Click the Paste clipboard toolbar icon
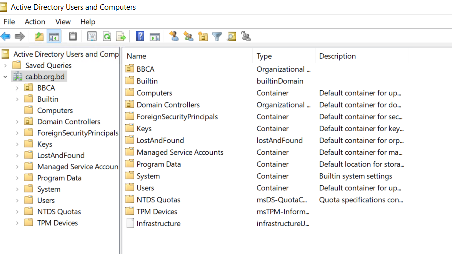Image resolution: width=452 pixels, height=254 pixels. (x=73, y=36)
